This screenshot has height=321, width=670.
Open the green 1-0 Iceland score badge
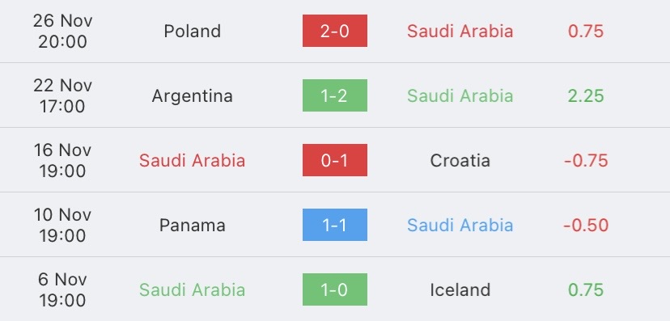(334, 289)
